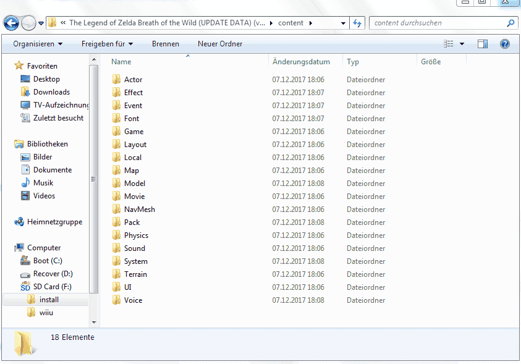Open the recent locations dropdown arrow
This screenshot has height=364, width=521.
pyautogui.click(x=41, y=23)
